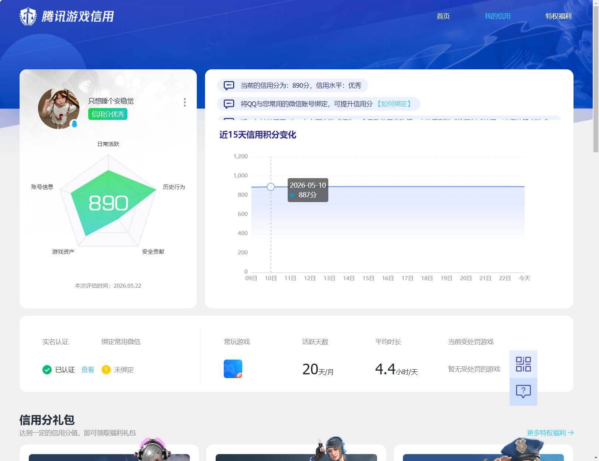Screen dimensions: 599x461
Task: Click 暂无受处罚的游戏 text
Action: (474, 369)
